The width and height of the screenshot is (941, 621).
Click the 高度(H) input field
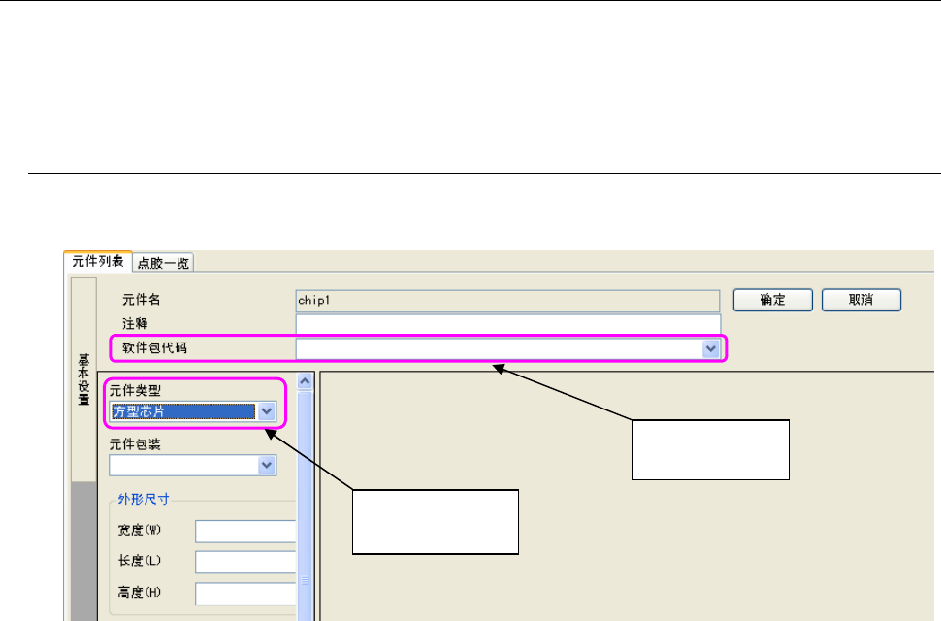[245, 594]
